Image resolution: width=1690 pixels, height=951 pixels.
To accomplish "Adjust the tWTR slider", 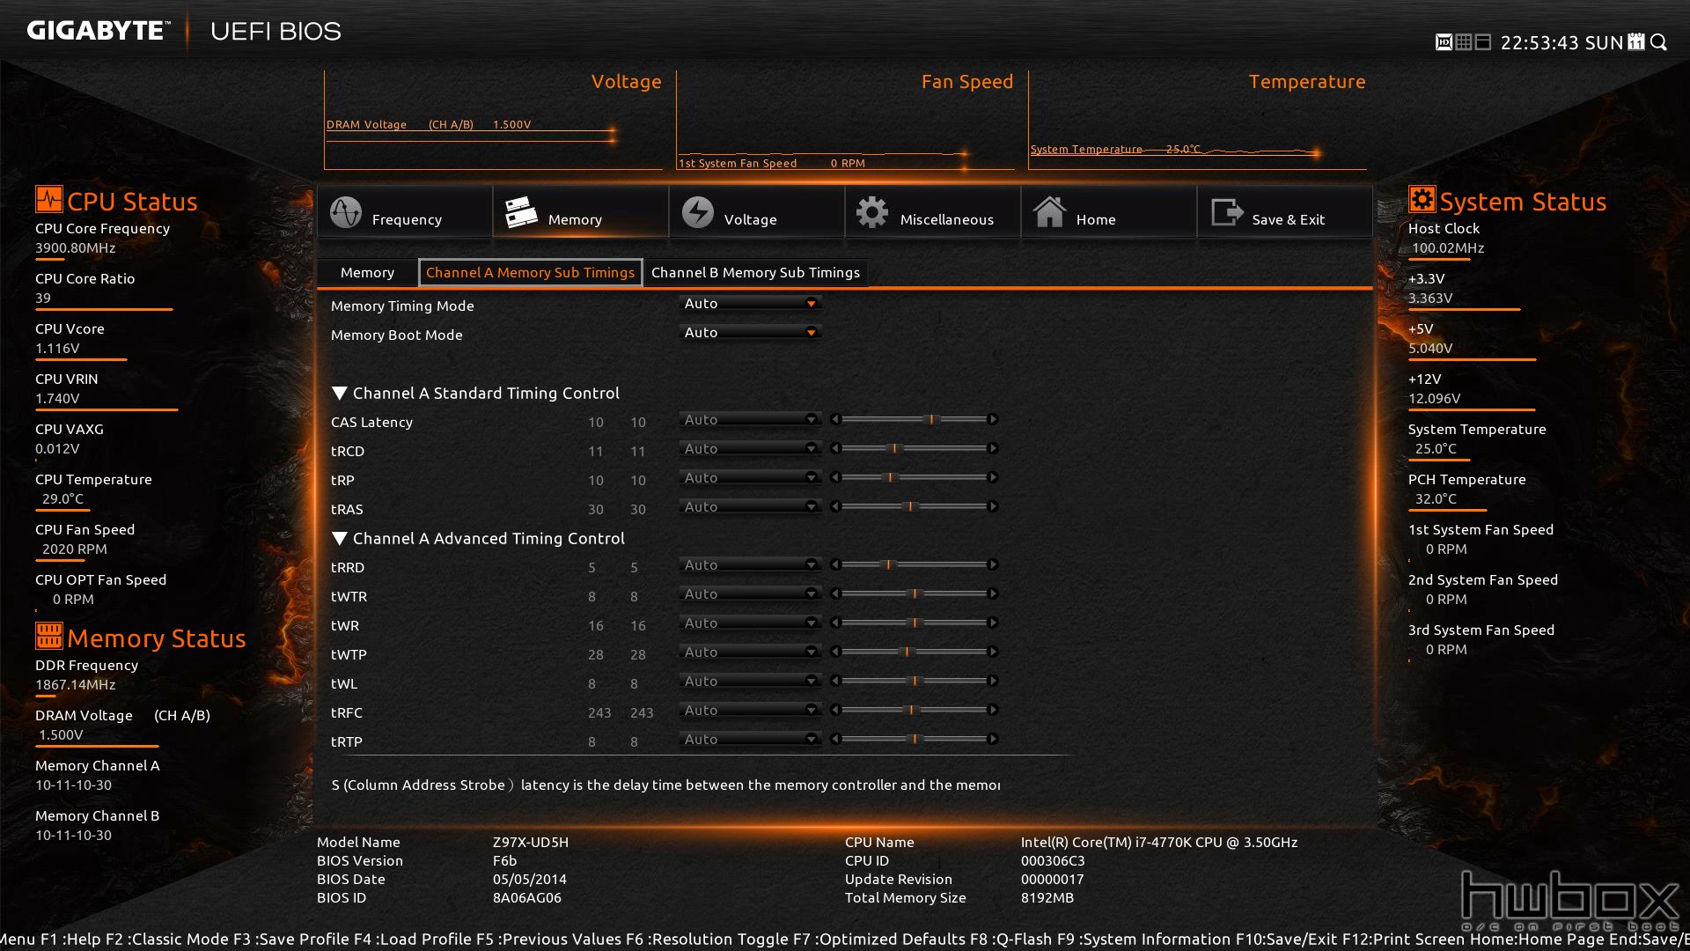I will tap(914, 593).
